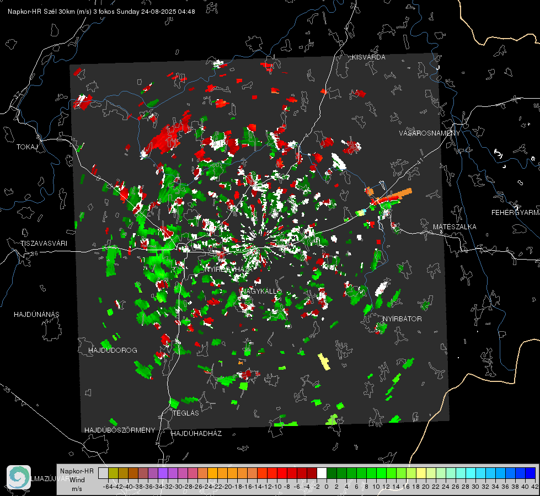Select the TISZAVASVÁRI city label

(x=44, y=244)
